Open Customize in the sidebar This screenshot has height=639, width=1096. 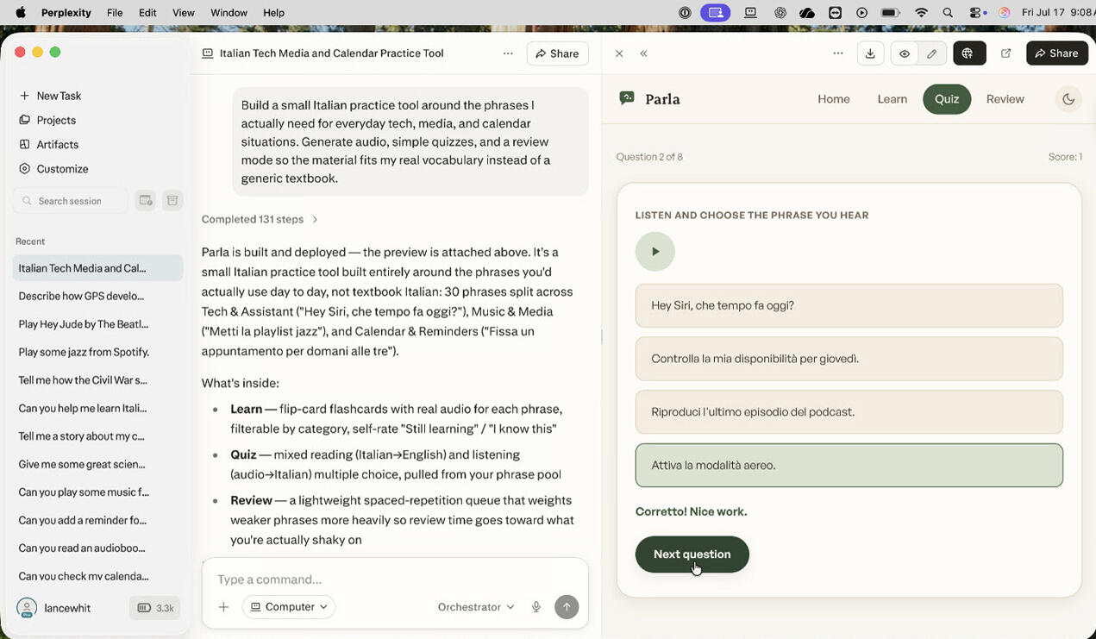coord(53,169)
